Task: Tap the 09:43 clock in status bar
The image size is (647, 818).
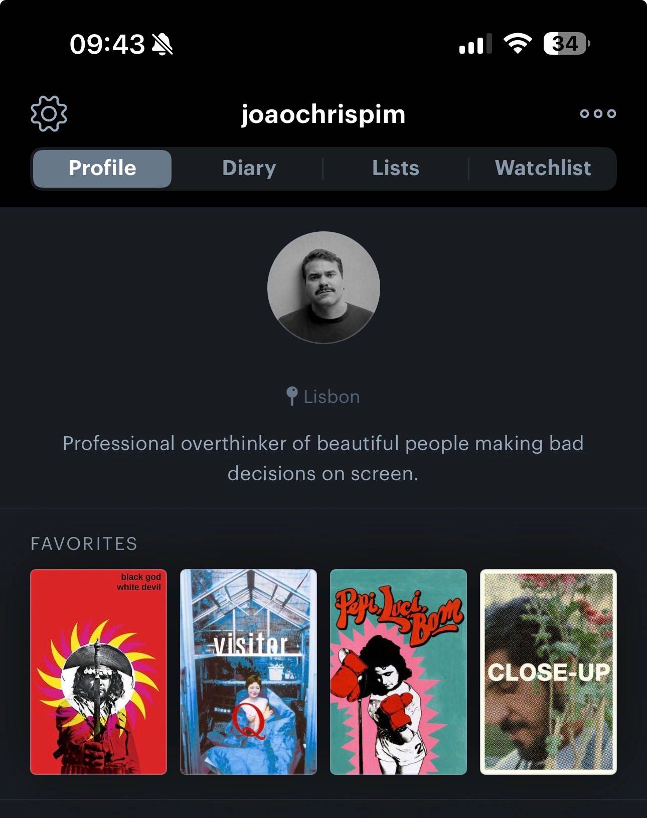Action: (x=107, y=44)
